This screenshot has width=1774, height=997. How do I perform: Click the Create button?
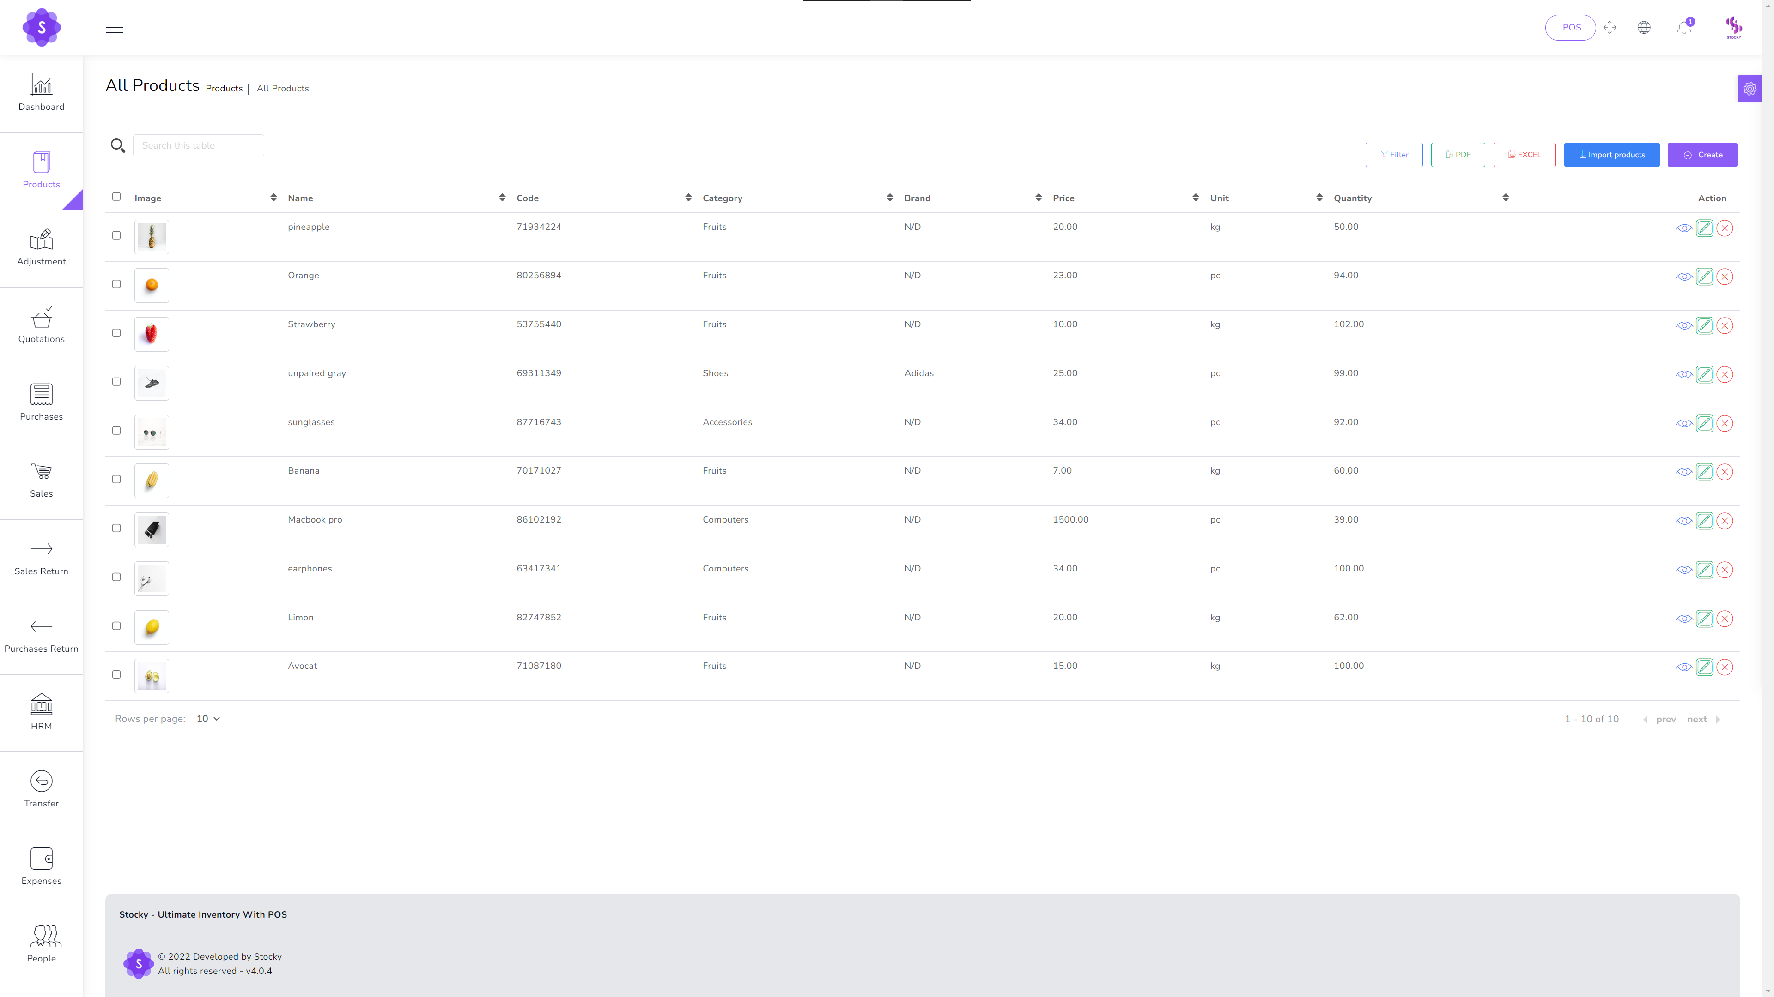pyautogui.click(x=1702, y=155)
